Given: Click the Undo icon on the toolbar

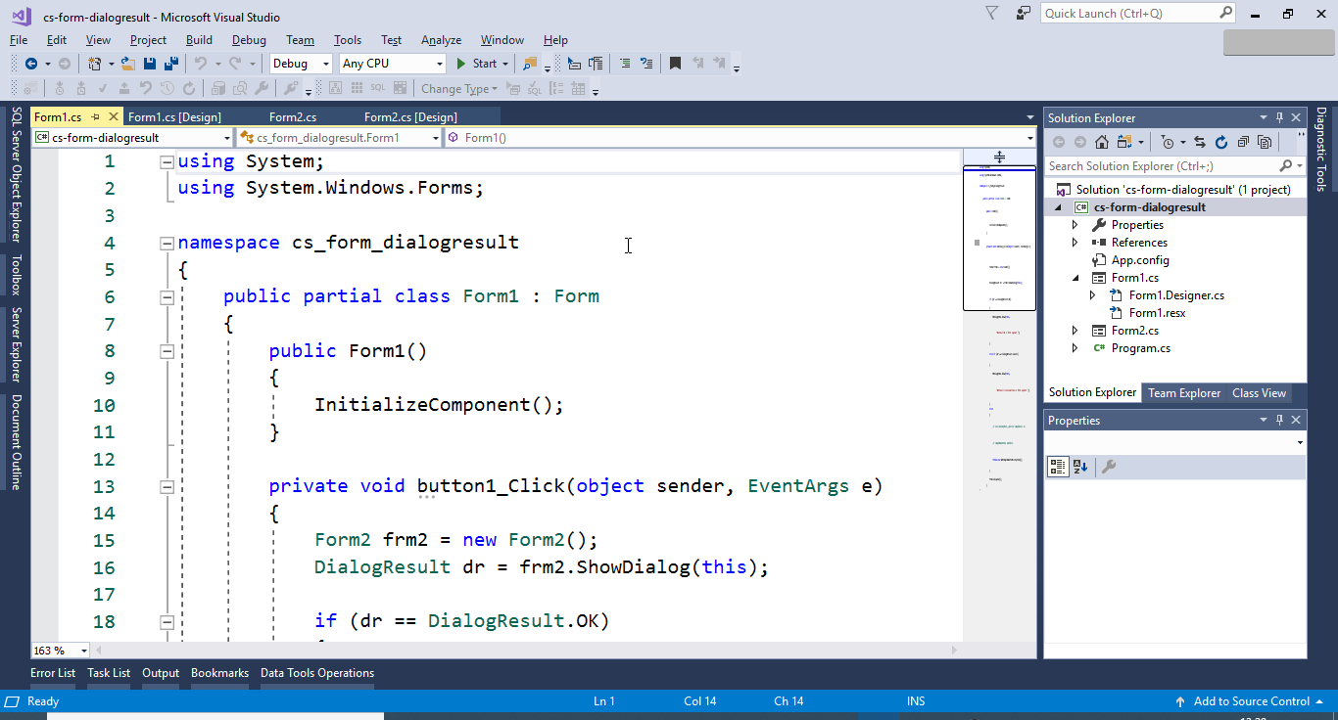Looking at the screenshot, I should [x=203, y=63].
